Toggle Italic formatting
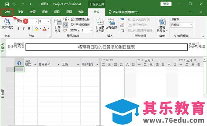 (23, 29)
